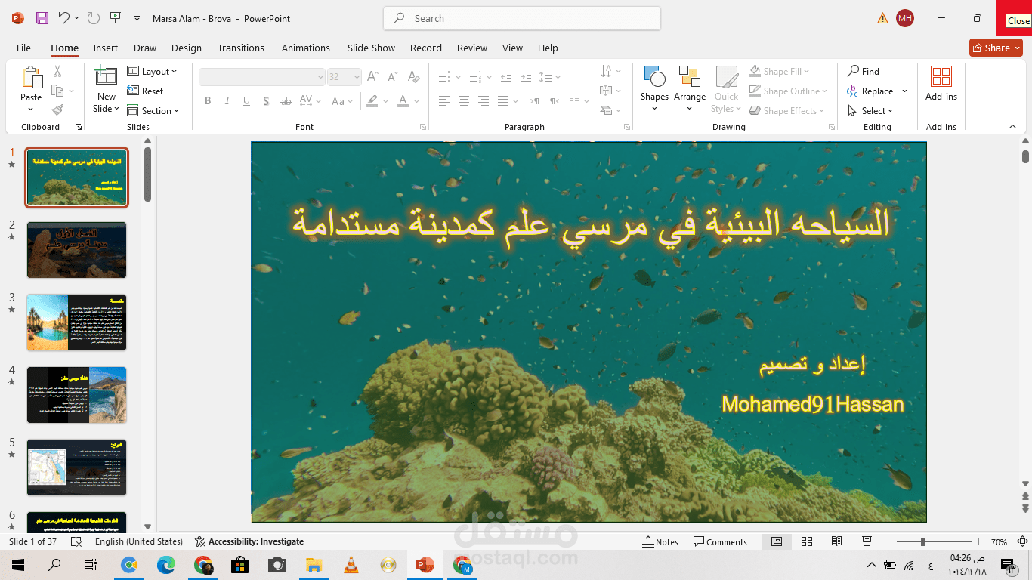Click the Format Painter brush icon
The width and height of the screenshot is (1032, 580).
57,110
